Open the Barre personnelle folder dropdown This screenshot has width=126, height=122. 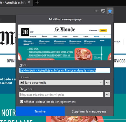[x=61, y=82]
